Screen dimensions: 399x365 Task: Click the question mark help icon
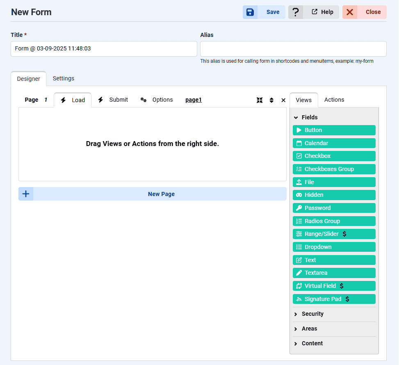(x=296, y=12)
